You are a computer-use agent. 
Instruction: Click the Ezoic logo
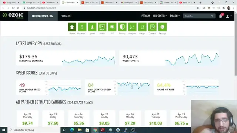(x=13, y=16)
